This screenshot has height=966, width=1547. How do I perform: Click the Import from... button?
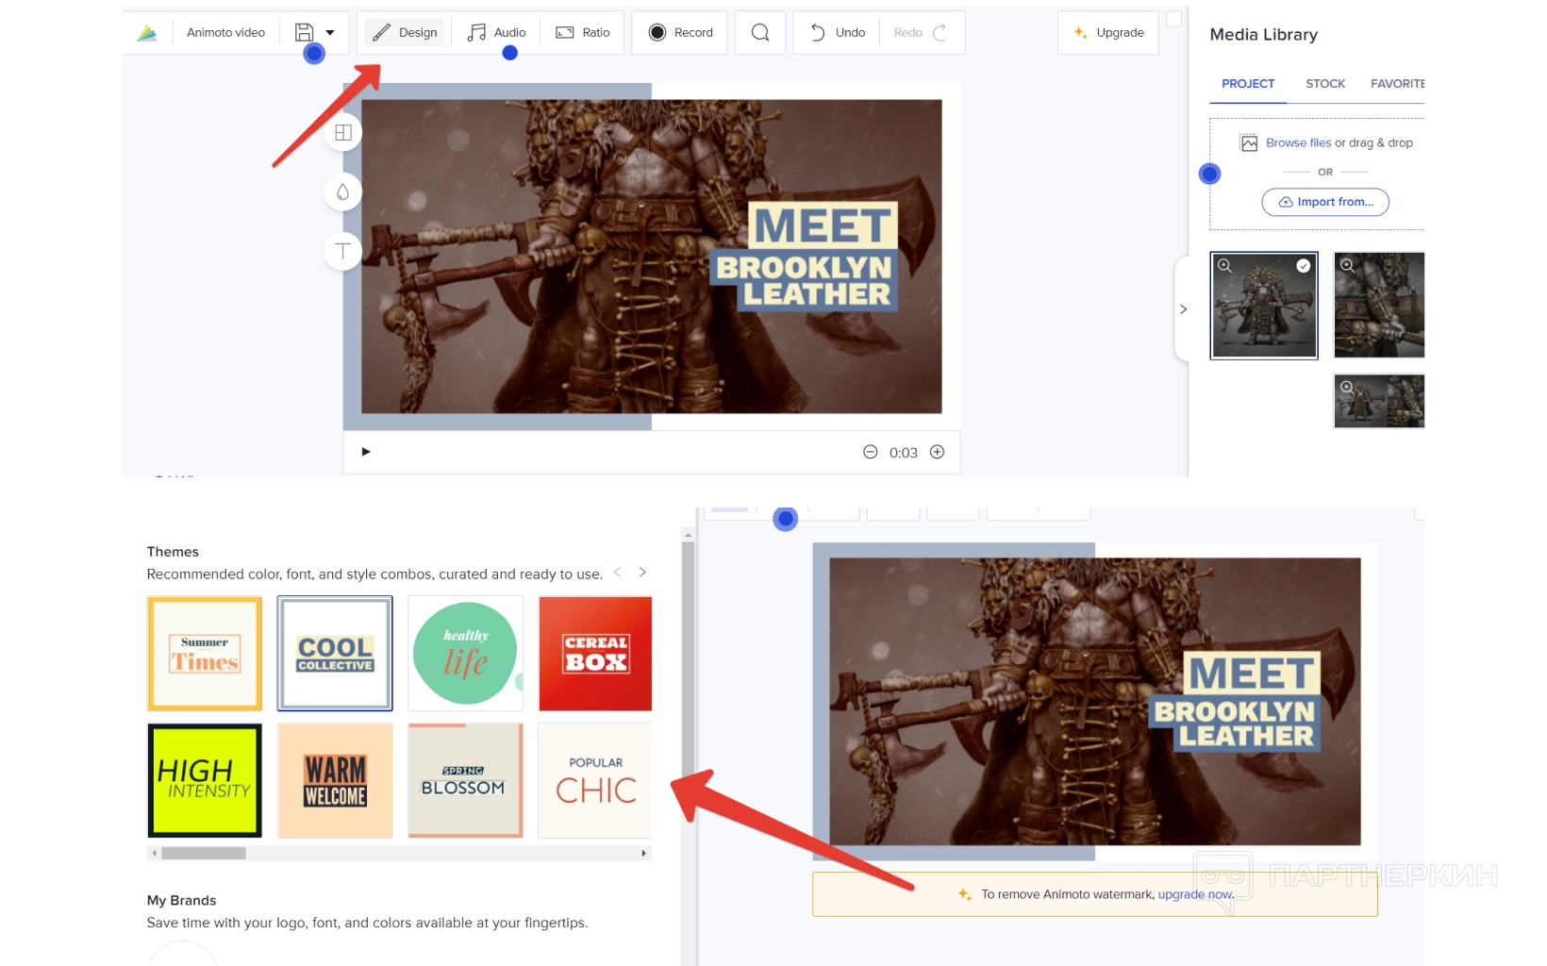(1325, 202)
